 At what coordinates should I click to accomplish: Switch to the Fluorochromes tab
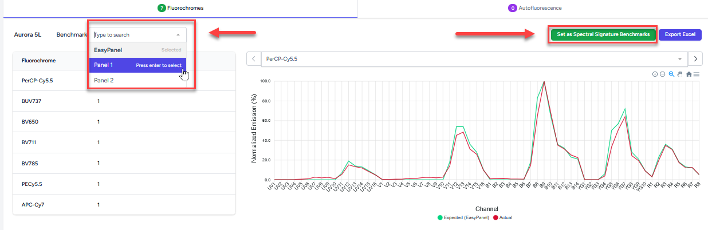[x=180, y=8]
